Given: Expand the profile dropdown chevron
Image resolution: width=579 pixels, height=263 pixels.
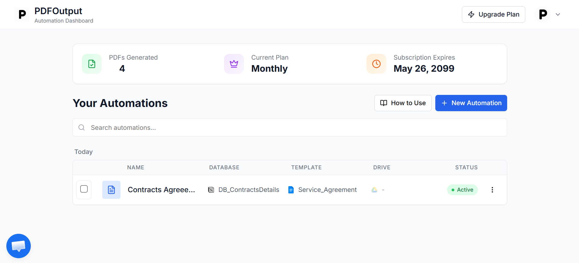Looking at the screenshot, I should point(558,14).
